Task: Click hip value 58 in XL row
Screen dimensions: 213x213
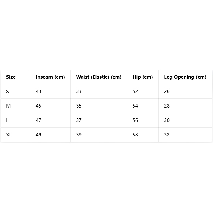Action: point(135,135)
